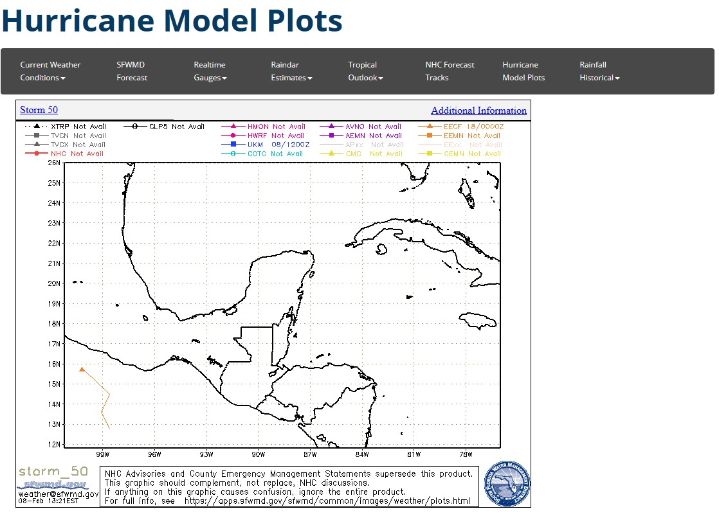Click the storm_50 sfwmd.gov logo
This screenshot has width=719, height=518.
click(x=53, y=478)
